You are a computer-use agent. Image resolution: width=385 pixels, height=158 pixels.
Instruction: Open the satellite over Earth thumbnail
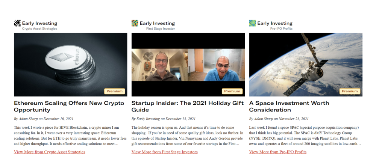tap(306, 65)
